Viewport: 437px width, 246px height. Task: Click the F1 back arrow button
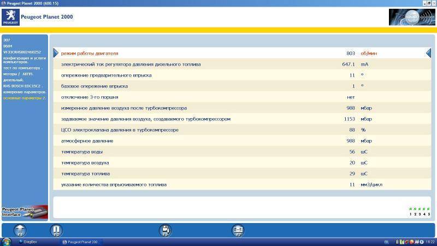tap(20, 230)
